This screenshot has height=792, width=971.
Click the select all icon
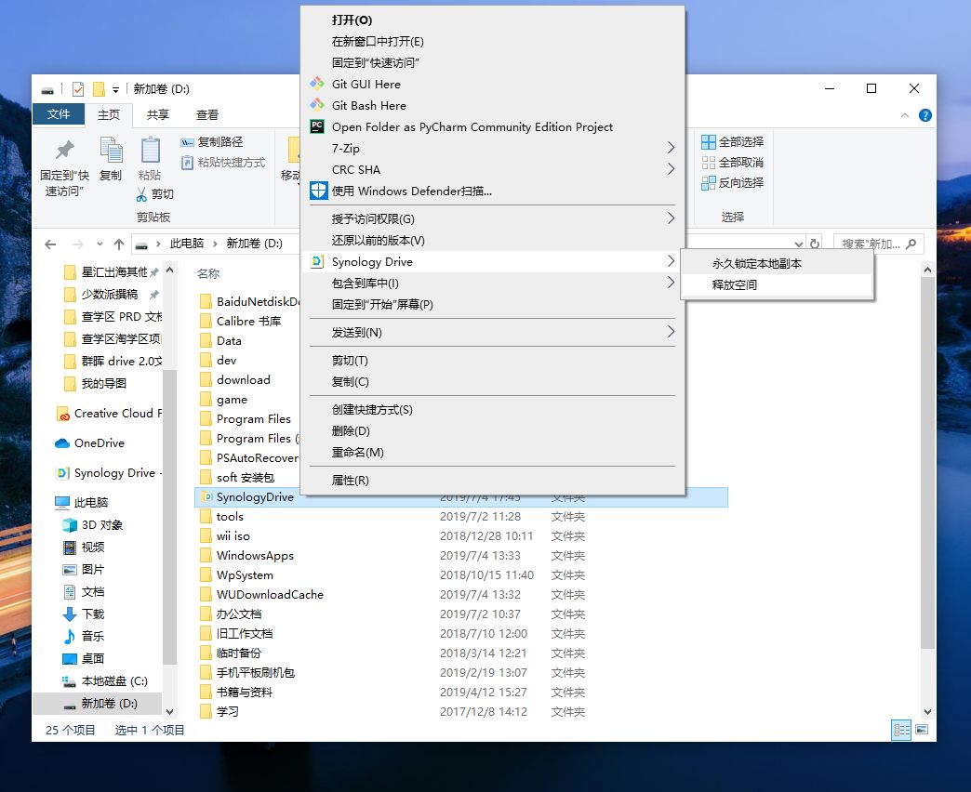coord(709,141)
